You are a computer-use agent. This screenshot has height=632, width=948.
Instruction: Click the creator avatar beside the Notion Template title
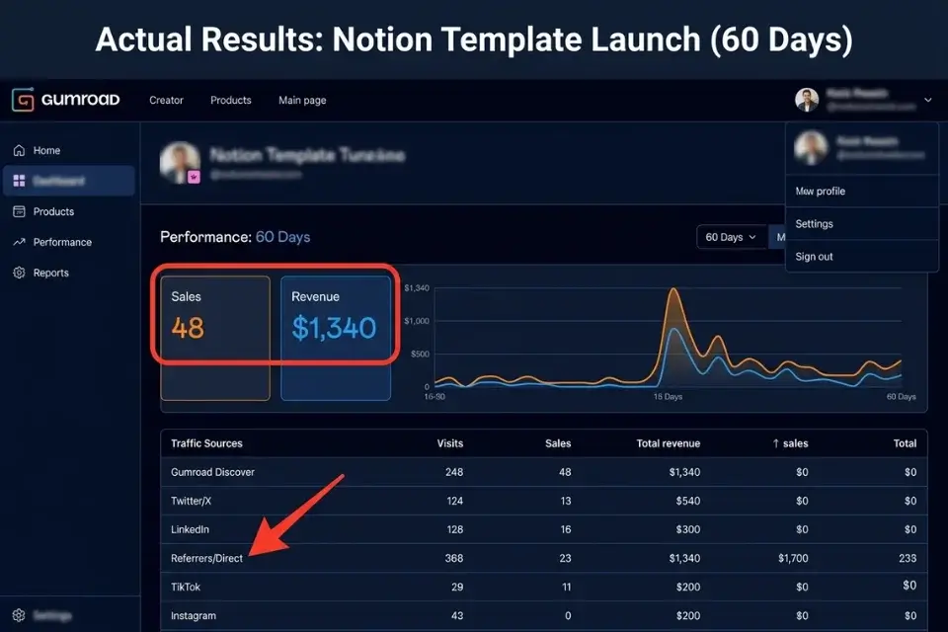[x=180, y=161]
